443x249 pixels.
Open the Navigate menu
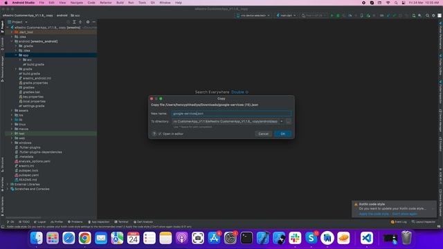[x=77, y=3]
